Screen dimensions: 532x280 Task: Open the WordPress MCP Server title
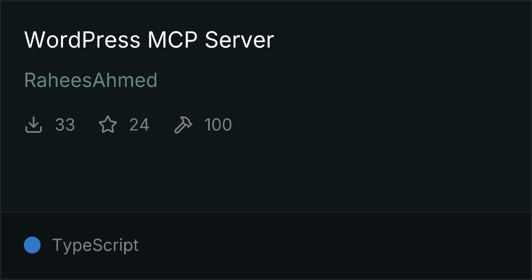149,40
